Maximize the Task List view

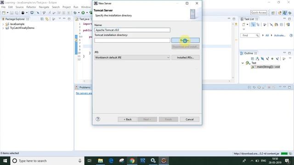pyautogui.click(x=289, y=19)
